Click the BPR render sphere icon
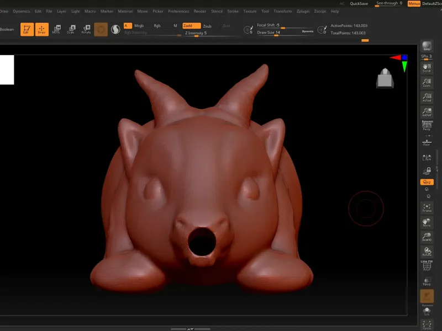This screenshot has width=442, height=331. click(x=427, y=46)
